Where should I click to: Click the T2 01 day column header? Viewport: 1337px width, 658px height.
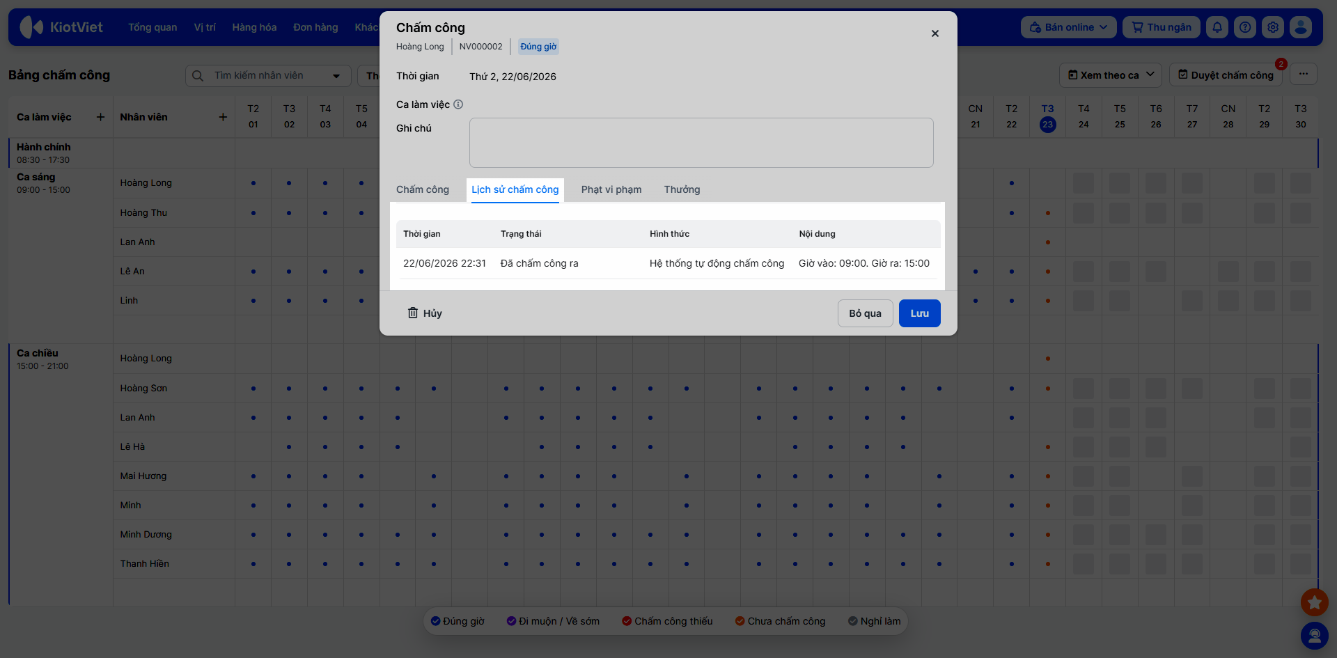253,117
